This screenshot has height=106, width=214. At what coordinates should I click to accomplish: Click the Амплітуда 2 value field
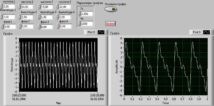(27, 17)
